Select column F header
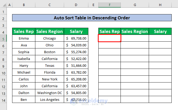The width and height of the screenshot is (178, 110). click(x=109, y=5)
